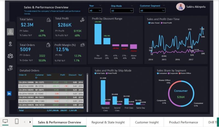
Task: Select order row CA-2014-100293
Action: coord(51,90)
